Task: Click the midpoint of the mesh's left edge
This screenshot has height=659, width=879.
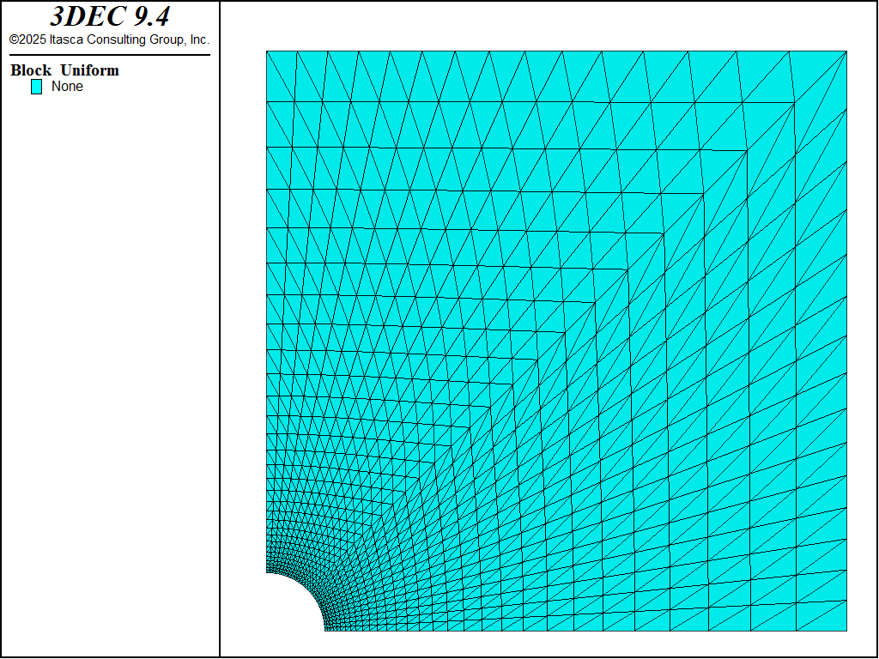Action: point(267,311)
